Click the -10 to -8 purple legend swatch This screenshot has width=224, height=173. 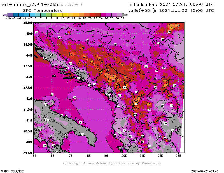click(x=11, y=15)
